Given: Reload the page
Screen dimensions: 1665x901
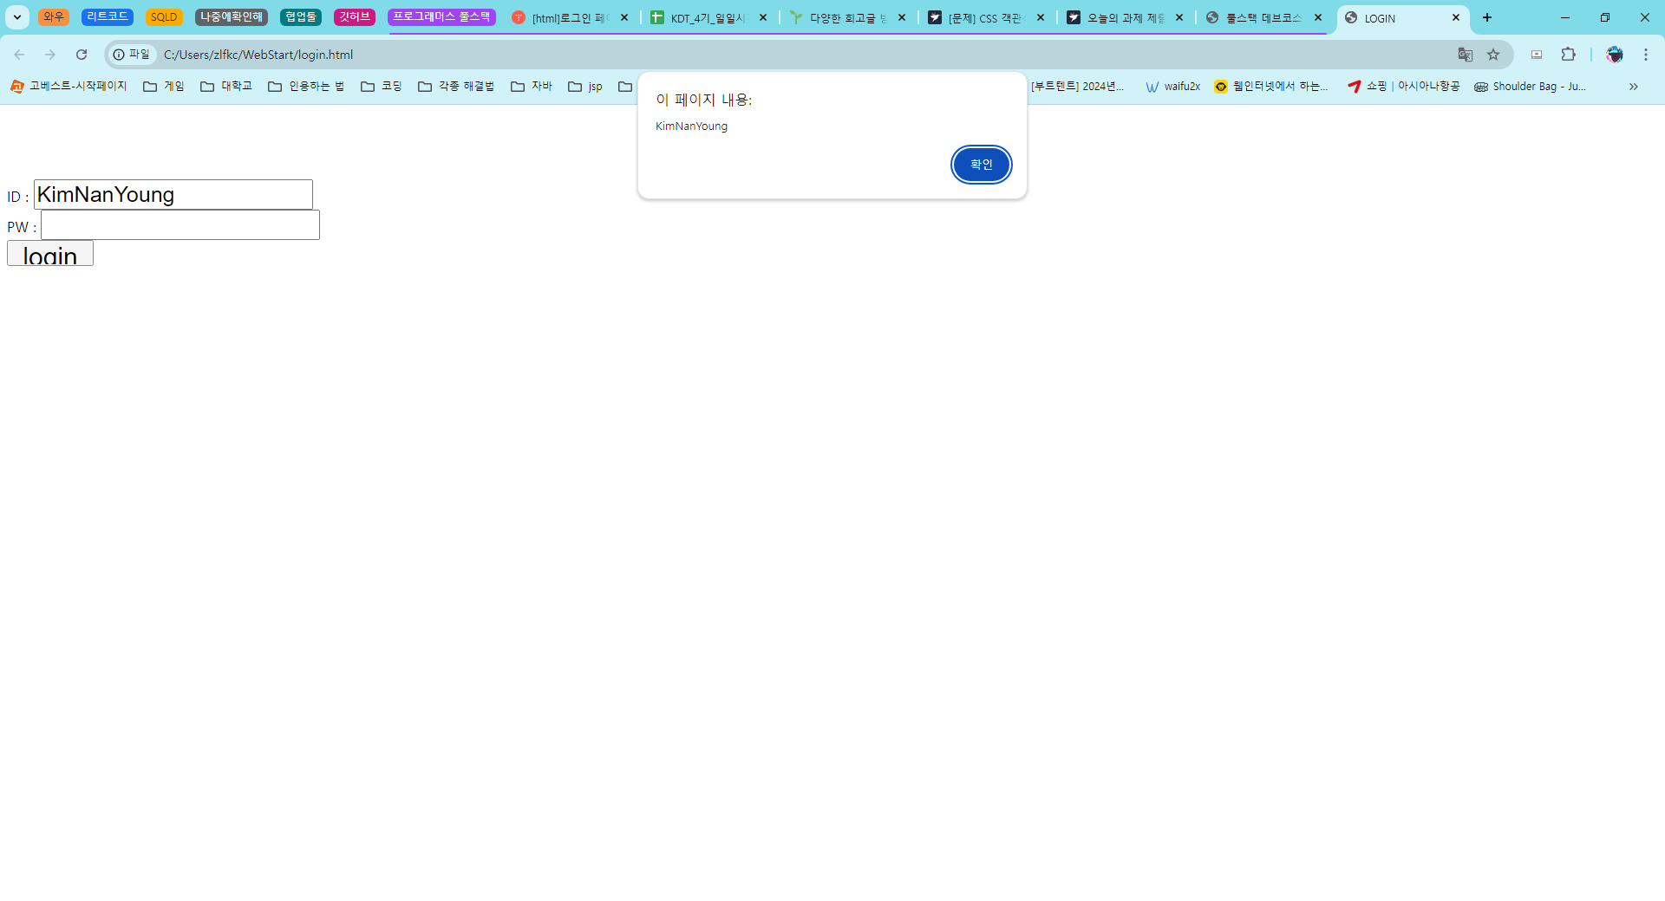Looking at the screenshot, I should click(x=82, y=55).
